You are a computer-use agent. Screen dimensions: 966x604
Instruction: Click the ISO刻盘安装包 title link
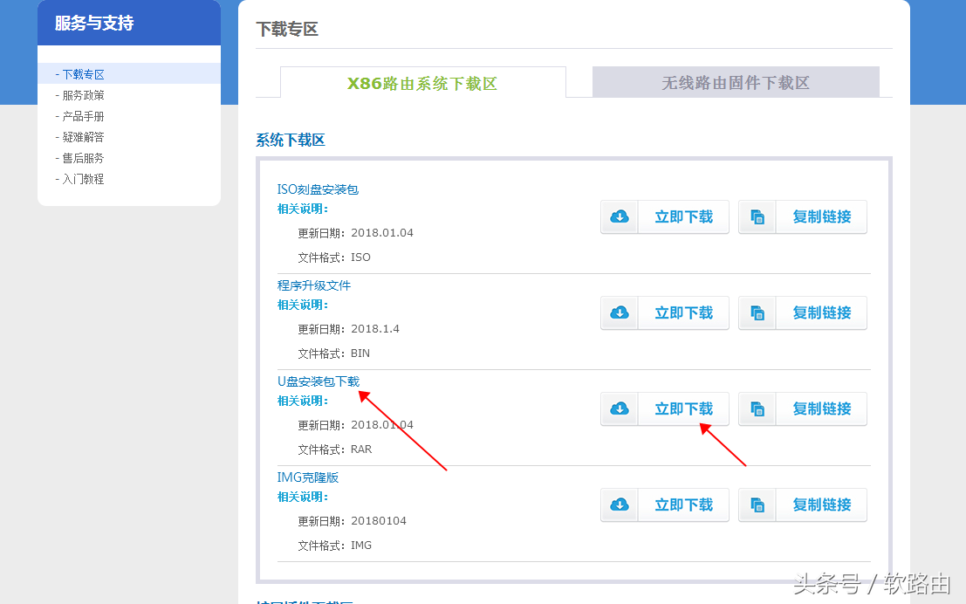[318, 189]
